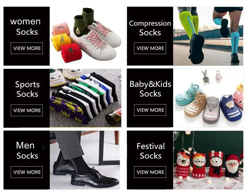Click the red cherry sock in the photo

(x=71, y=53)
